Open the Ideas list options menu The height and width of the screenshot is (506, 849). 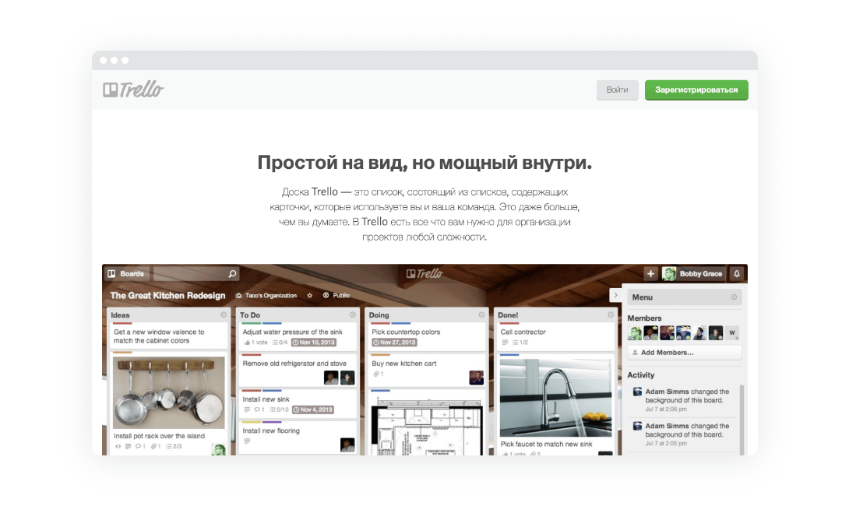(x=224, y=315)
